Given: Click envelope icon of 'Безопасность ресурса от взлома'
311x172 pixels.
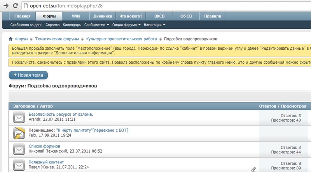Looking at the screenshot, I should tap(19, 117).
